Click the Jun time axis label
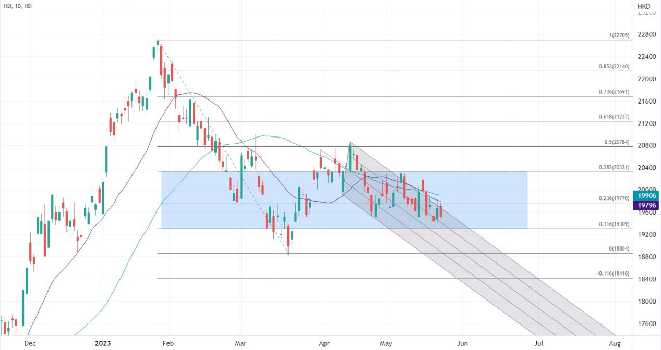The image size is (661, 350). (x=462, y=343)
